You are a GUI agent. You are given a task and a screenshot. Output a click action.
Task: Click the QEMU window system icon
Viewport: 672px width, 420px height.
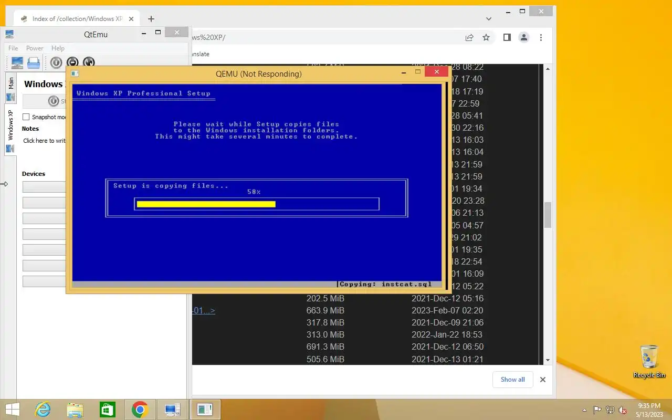point(75,73)
